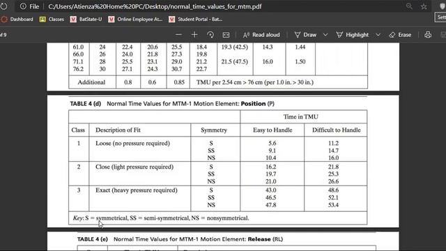Print the PDF document
Viewport: 446px width, 251px height.
(x=428, y=35)
